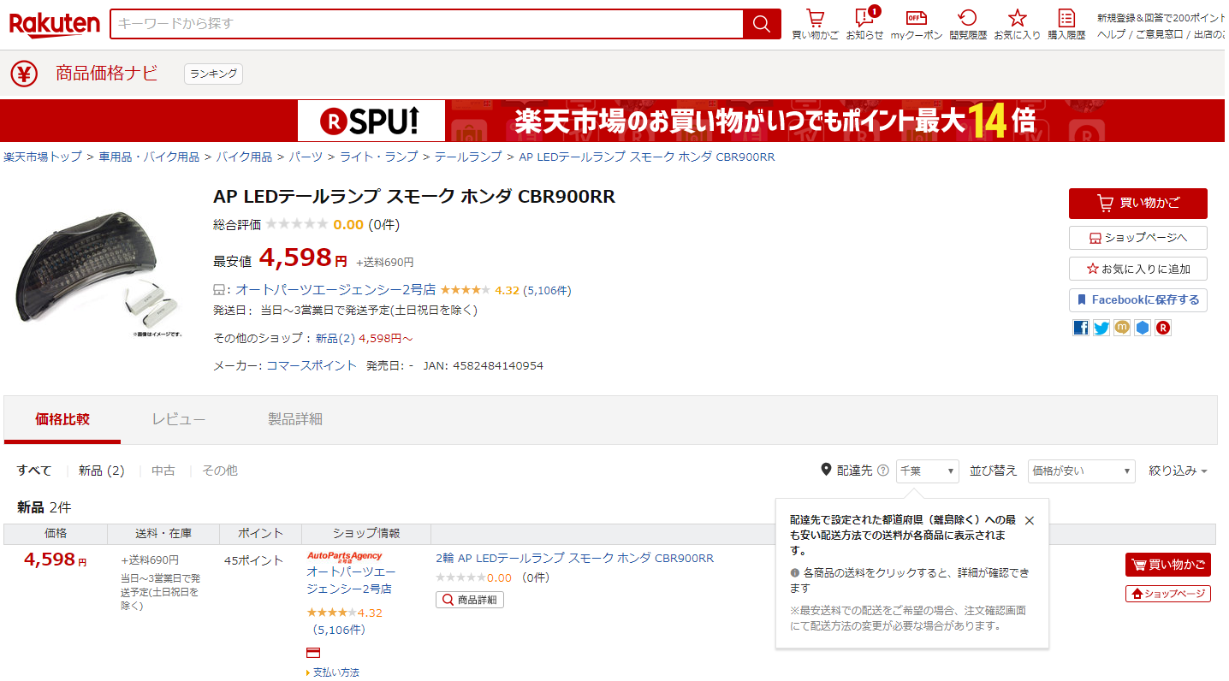Open the 千葉 delivery prefecture dropdown

point(928,471)
